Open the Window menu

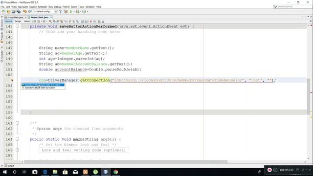90,7
